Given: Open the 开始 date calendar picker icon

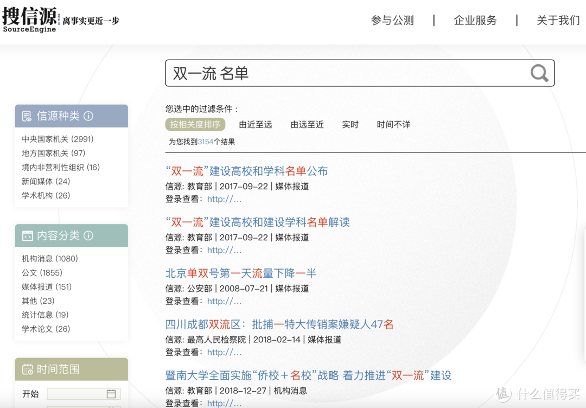Looking at the screenshot, I should (111, 394).
